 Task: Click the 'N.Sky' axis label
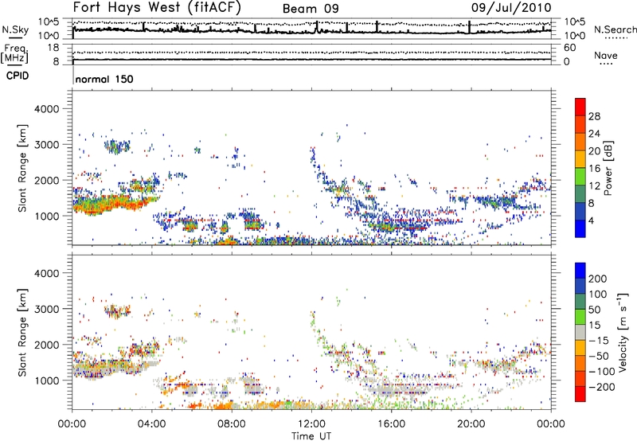[15, 30]
